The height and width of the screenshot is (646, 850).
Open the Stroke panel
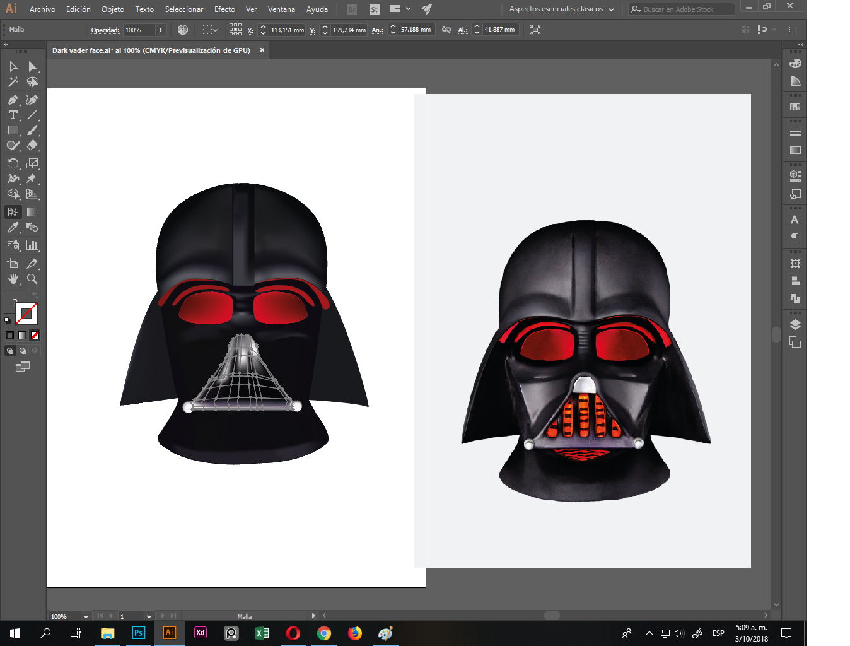[x=795, y=132]
